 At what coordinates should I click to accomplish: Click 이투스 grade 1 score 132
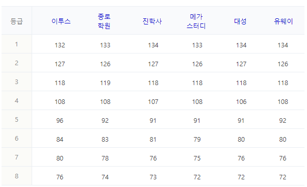[x=60, y=45]
